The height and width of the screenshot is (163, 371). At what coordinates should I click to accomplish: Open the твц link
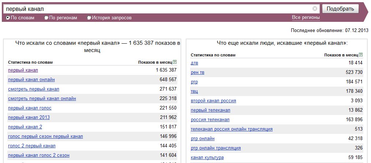coord(194,91)
